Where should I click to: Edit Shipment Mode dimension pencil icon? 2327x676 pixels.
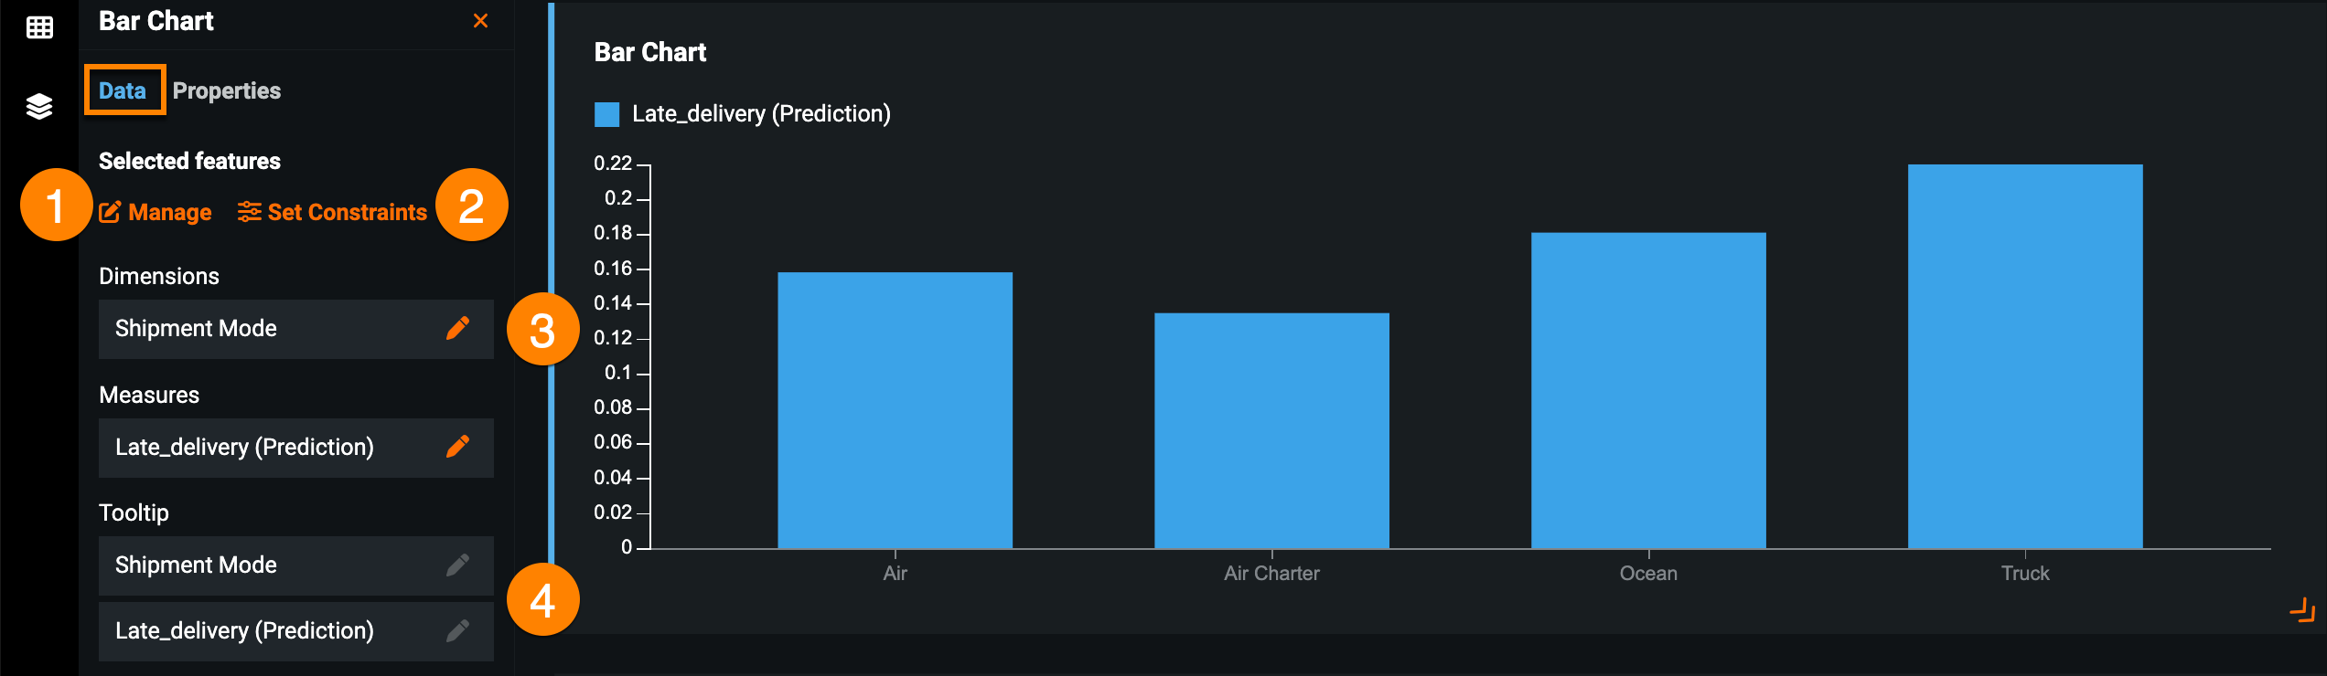coord(457,328)
